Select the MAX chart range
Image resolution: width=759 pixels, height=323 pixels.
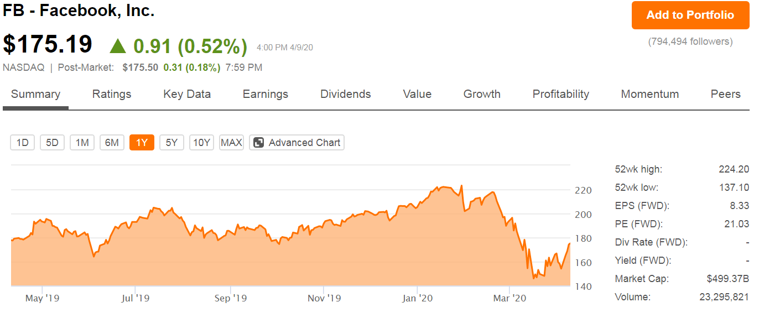click(x=231, y=142)
